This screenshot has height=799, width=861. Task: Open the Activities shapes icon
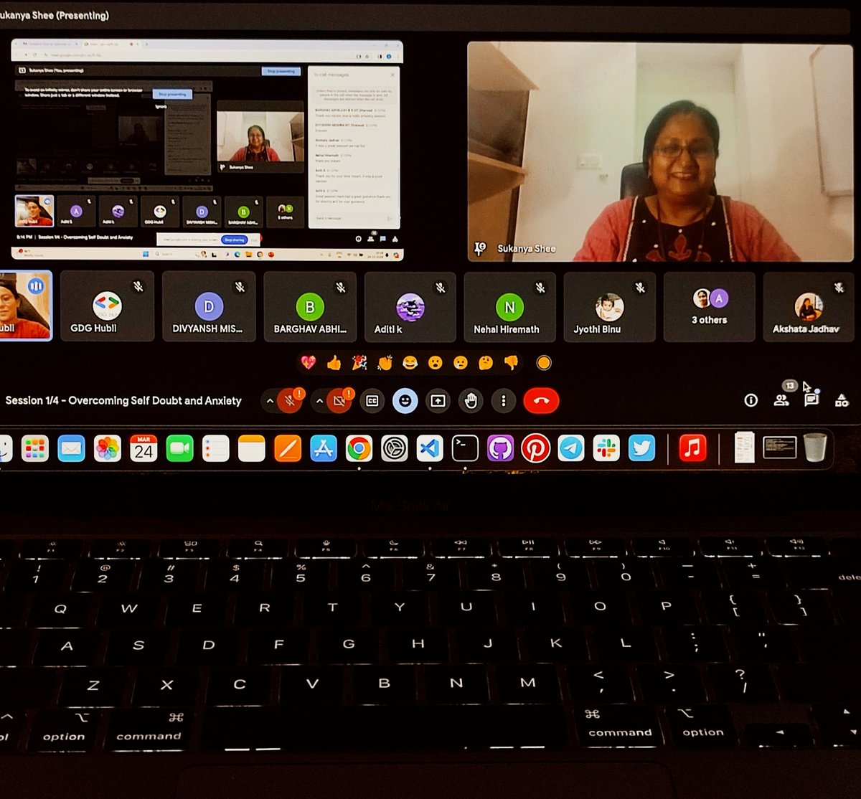pyautogui.click(x=842, y=400)
